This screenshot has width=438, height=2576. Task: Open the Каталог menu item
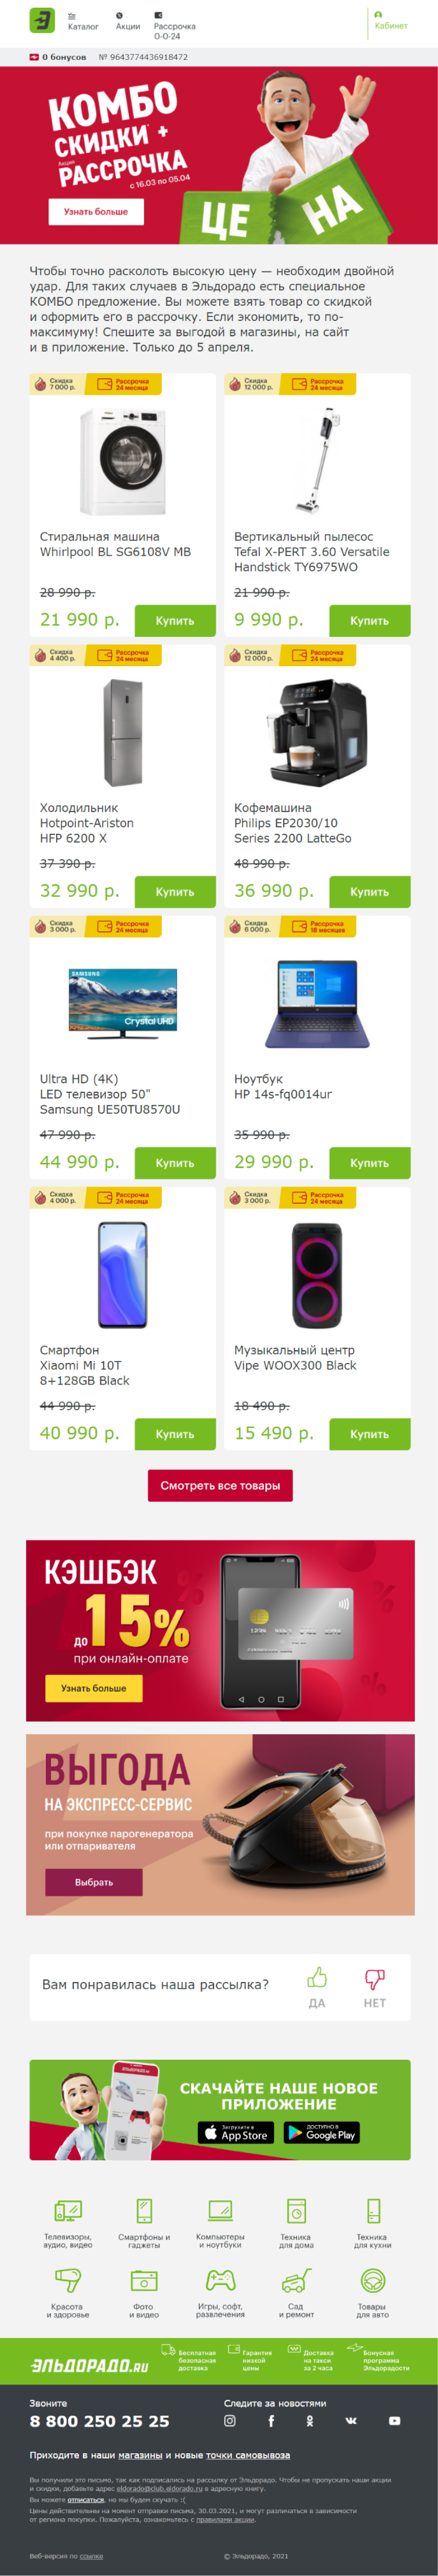[x=82, y=22]
